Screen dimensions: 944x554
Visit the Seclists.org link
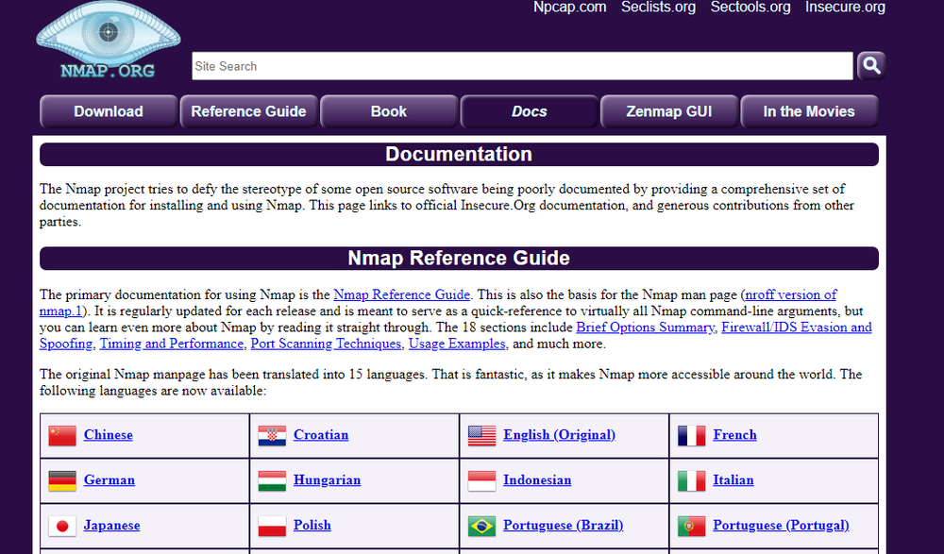pyautogui.click(x=658, y=8)
